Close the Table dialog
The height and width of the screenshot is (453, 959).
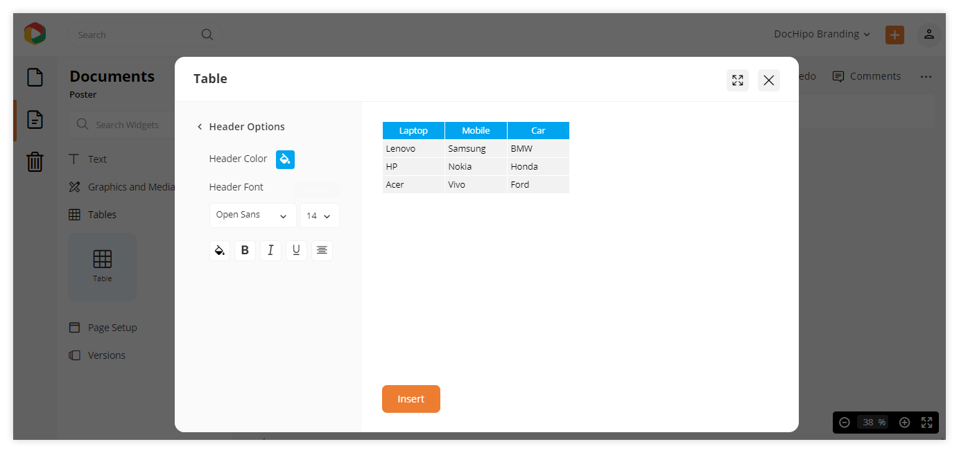(769, 80)
